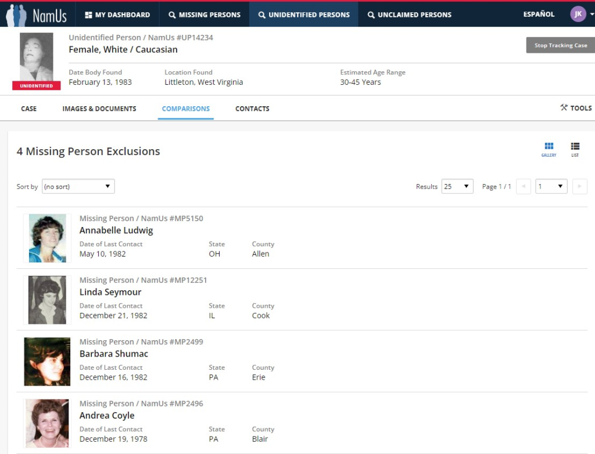595x454 pixels.
Task: Go to previous results page arrow
Action: click(x=523, y=186)
